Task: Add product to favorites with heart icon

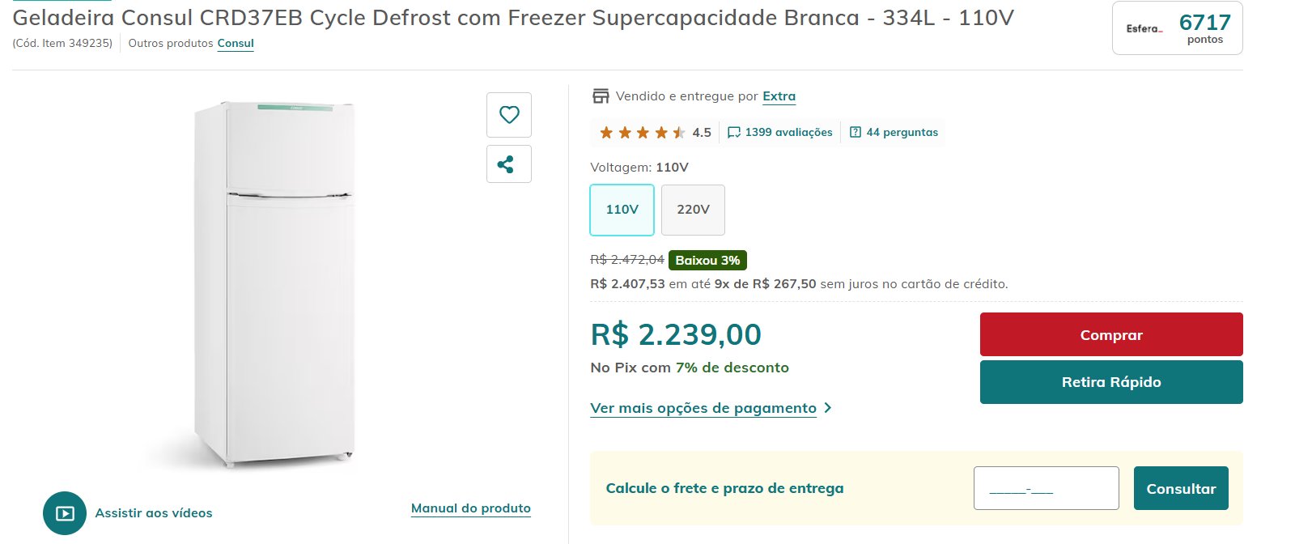Action: click(508, 115)
